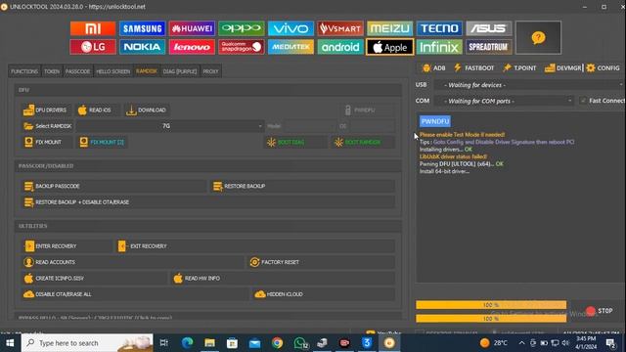Select the Samsung brand logo

click(x=142, y=28)
